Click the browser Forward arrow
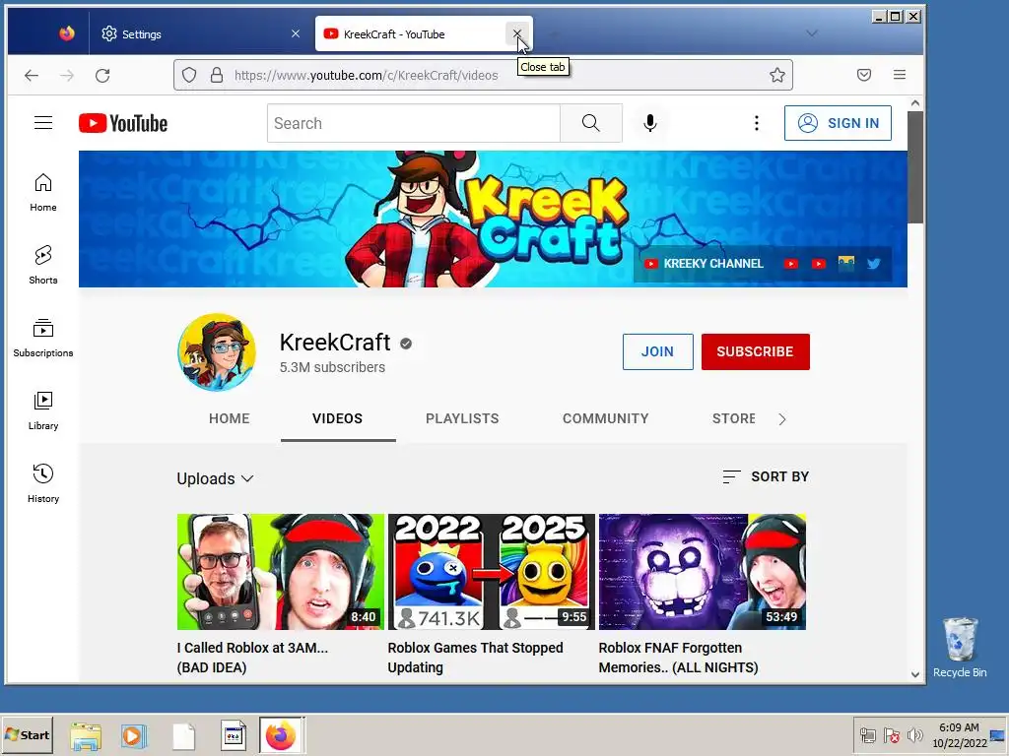 [x=67, y=75]
